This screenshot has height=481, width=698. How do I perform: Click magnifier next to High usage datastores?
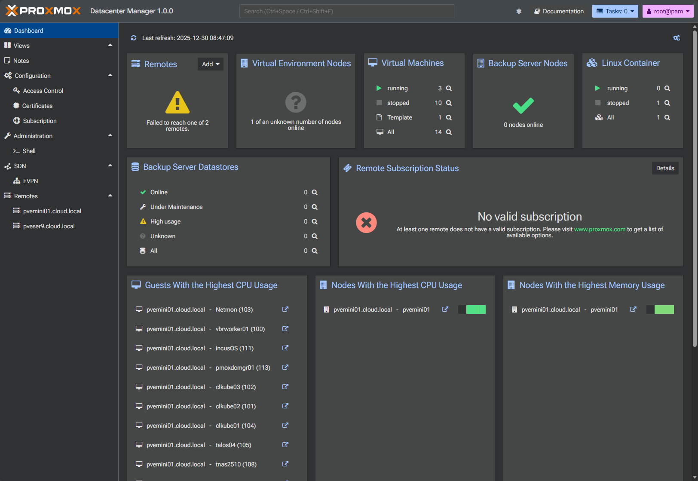click(315, 221)
